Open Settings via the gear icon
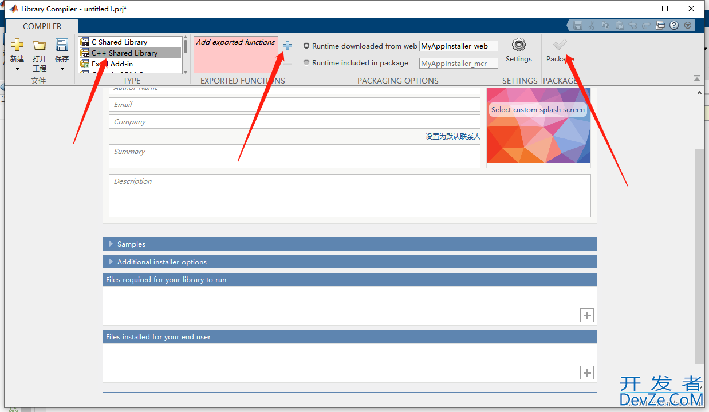This screenshot has width=709, height=412. (519, 45)
